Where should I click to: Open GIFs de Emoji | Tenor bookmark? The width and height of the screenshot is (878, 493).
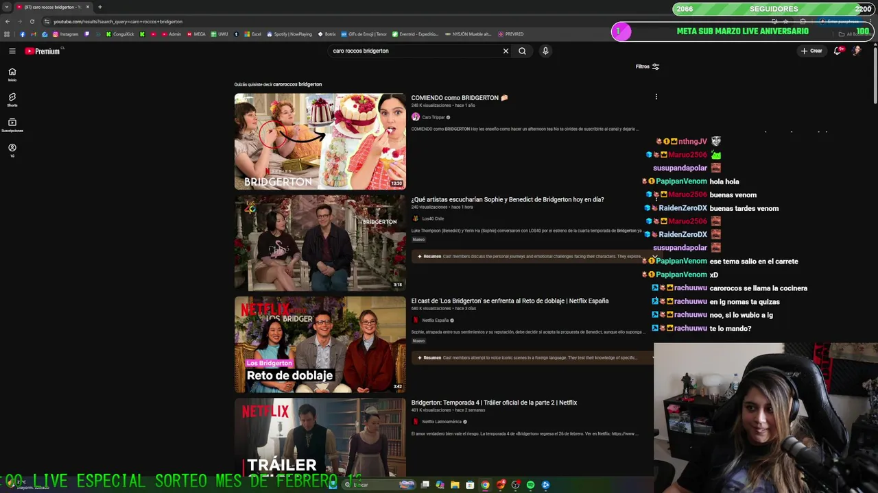tap(364, 34)
